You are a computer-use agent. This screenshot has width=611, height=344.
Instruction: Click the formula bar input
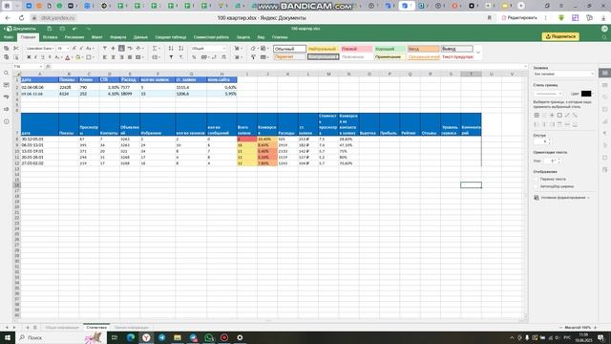pyautogui.click(x=288, y=67)
